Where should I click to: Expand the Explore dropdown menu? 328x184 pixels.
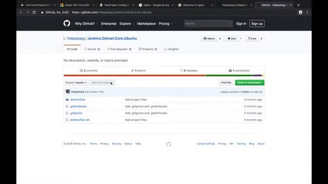pyautogui.click(x=127, y=24)
